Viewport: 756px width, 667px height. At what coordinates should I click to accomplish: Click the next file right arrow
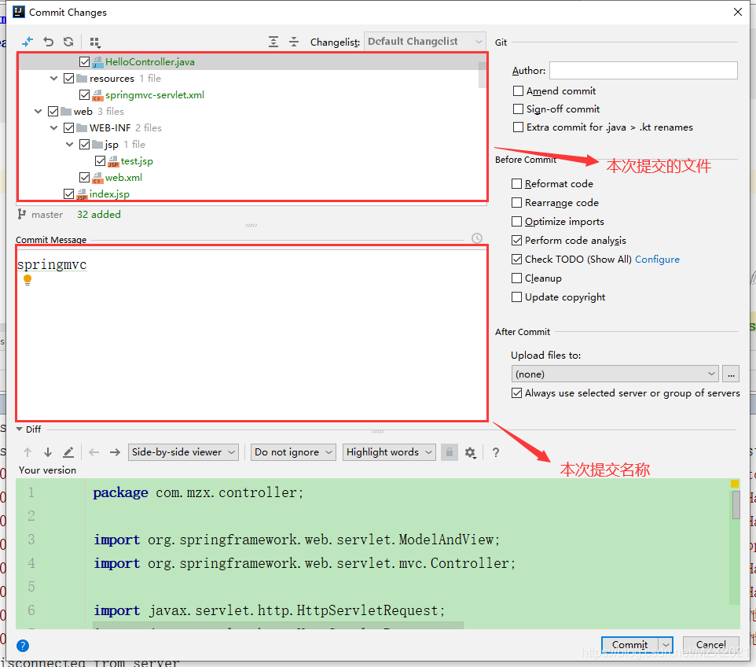pos(115,452)
